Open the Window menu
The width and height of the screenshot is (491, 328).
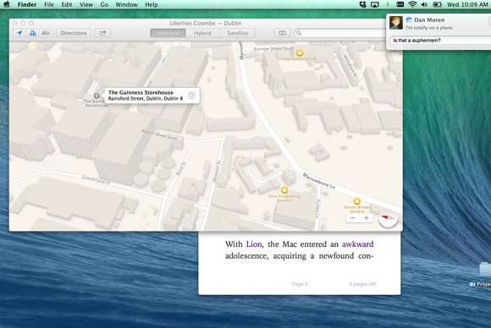point(126,5)
